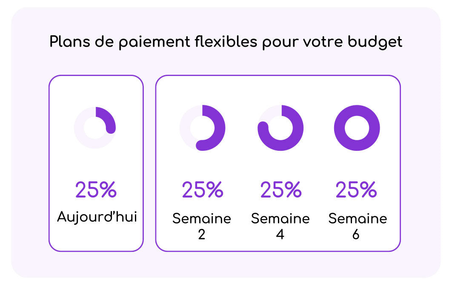Image resolution: width=452 pixels, height=285 pixels.
Task: Click the word Semaine above number 2
Action: tap(202, 219)
